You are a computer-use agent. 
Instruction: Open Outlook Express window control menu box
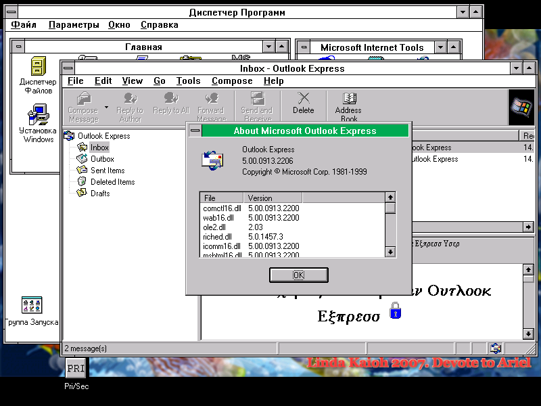(68, 68)
